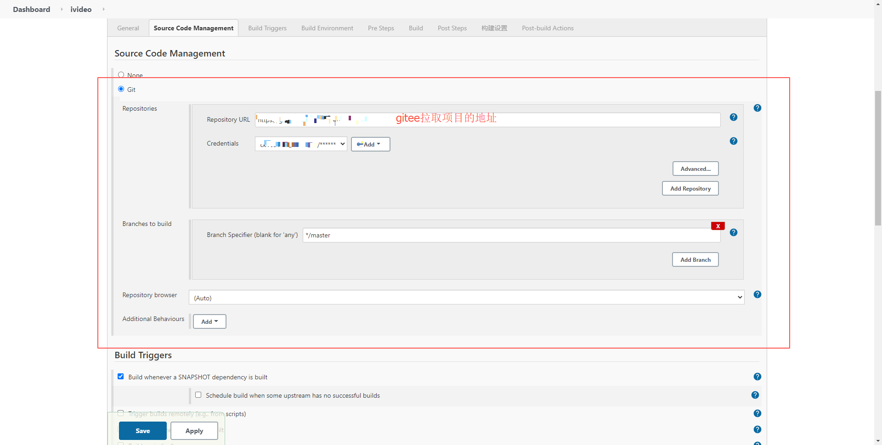
Task: Click the vertical scrollbar thumb
Action: (878, 158)
